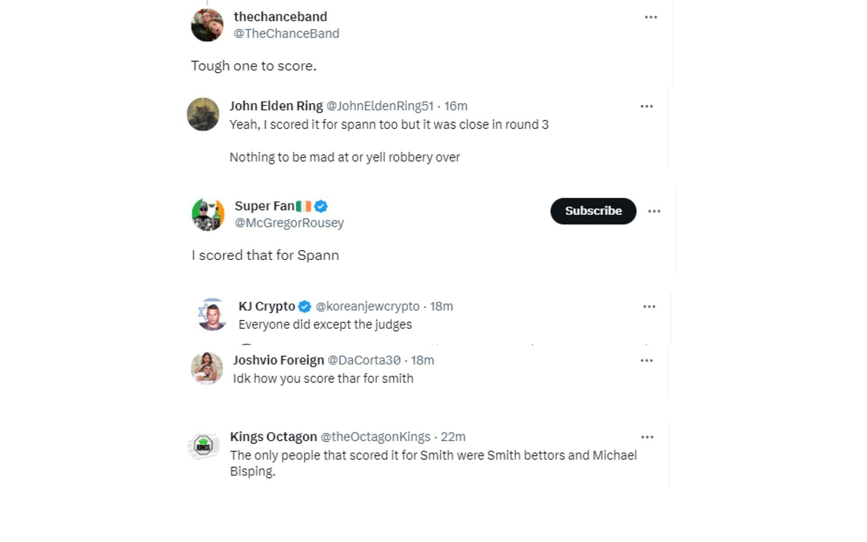This screenshot has height=542, width=867.
Task: Subscribe to Super Fan
Action: 593,211
